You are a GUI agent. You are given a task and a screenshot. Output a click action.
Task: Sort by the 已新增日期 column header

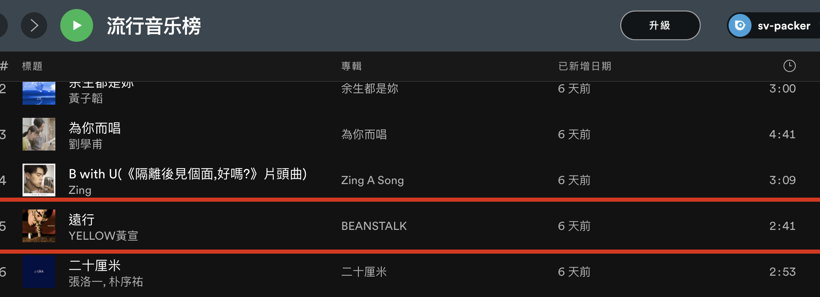pyautogui.click(x=585, y=66)
